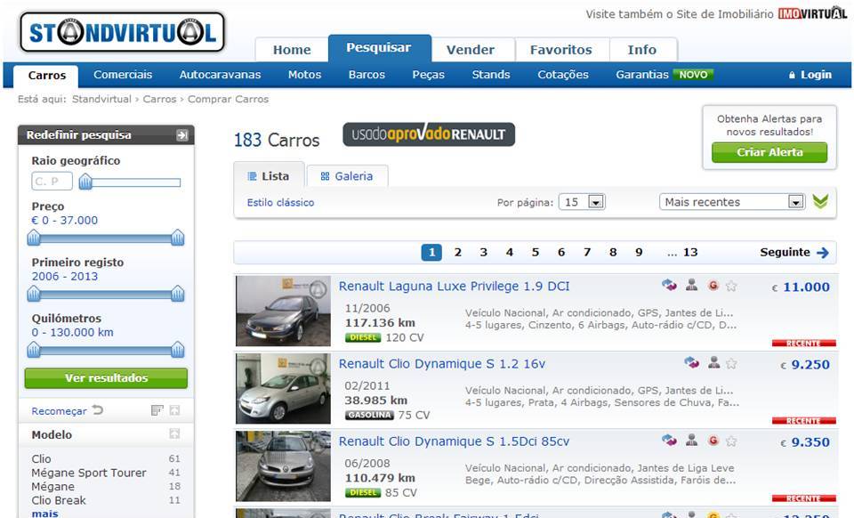Screen dimensions: 854x518
Task: Filter by Mégane Sport Tourer model
Action: [x=89, y=473]
